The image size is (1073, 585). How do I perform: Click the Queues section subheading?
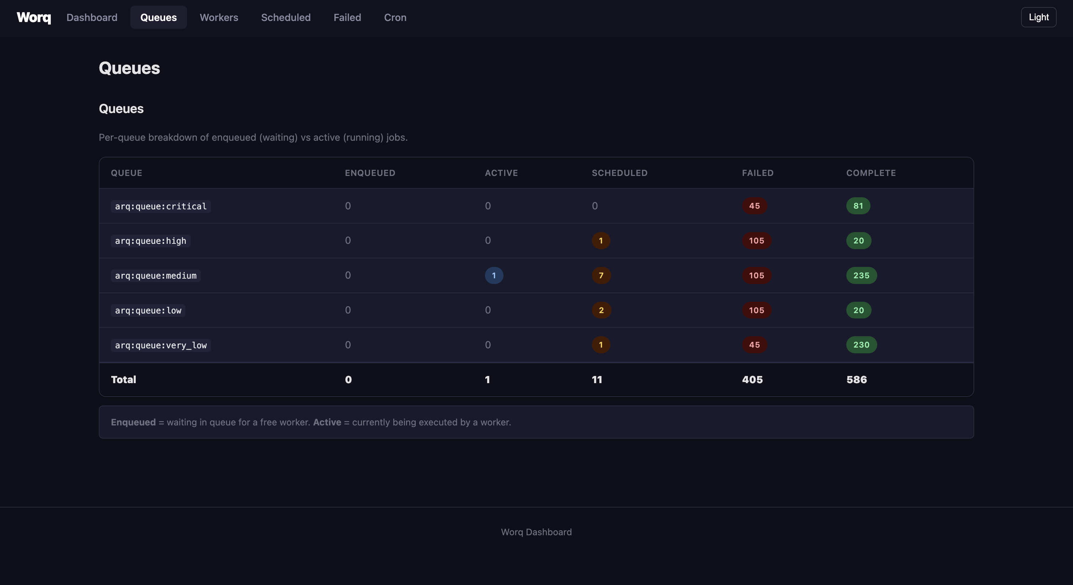pyautogui.click(x=121, y=109)
